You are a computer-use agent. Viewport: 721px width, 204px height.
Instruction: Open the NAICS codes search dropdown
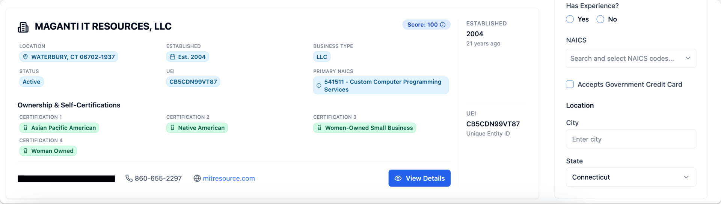click(630, 58)
